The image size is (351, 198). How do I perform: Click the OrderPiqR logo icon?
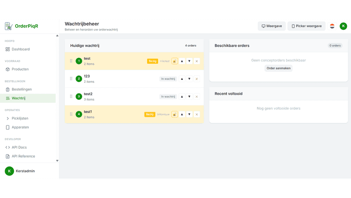pyautogui.click(x=8, y=26)
